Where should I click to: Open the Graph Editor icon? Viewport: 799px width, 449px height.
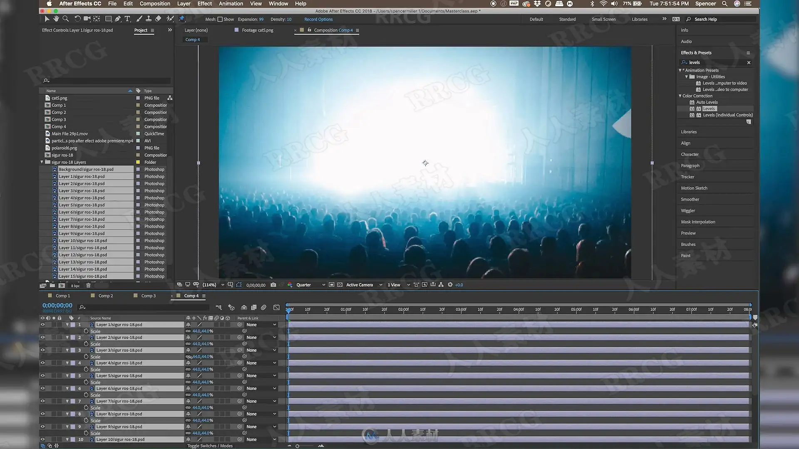[x=276, y=307]
